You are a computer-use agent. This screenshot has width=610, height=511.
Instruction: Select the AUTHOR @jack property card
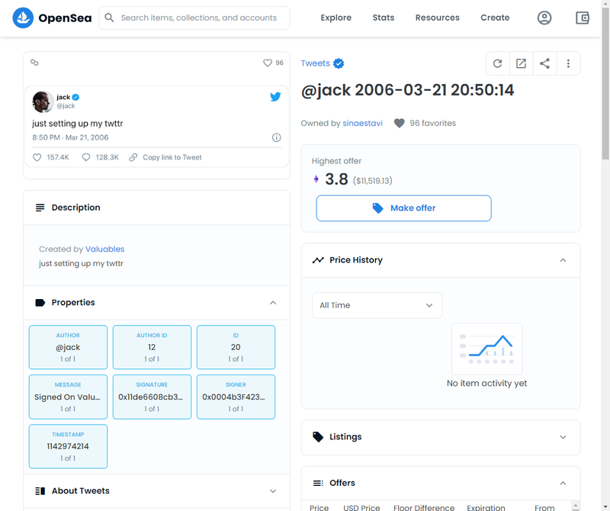coord(68,347)
